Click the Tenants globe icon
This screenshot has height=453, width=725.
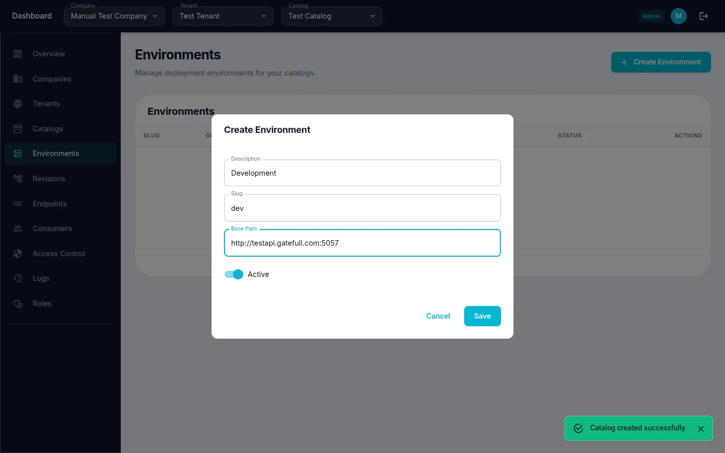[18, 104]
